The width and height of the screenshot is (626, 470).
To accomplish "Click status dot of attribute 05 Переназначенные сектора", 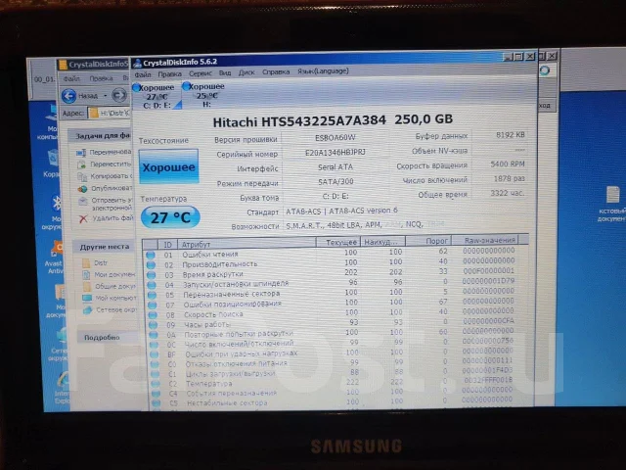I will 152,295.
